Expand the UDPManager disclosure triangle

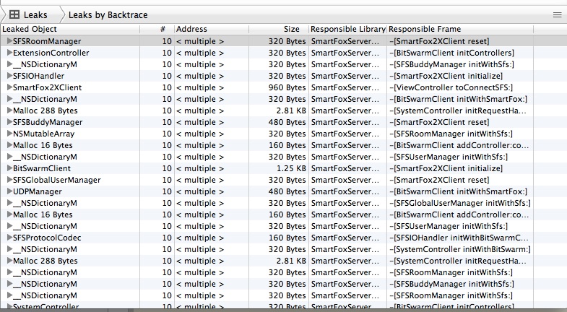point(9,192)
